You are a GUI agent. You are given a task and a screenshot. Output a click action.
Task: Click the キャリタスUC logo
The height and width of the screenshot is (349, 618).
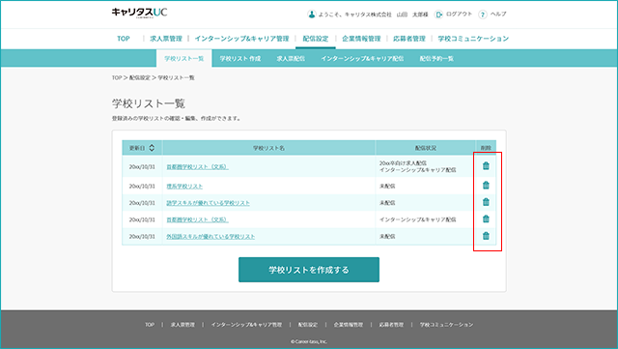[x=139, y=13]
